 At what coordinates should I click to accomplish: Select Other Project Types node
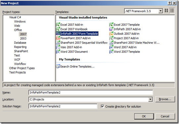click(x=22, y=68)
